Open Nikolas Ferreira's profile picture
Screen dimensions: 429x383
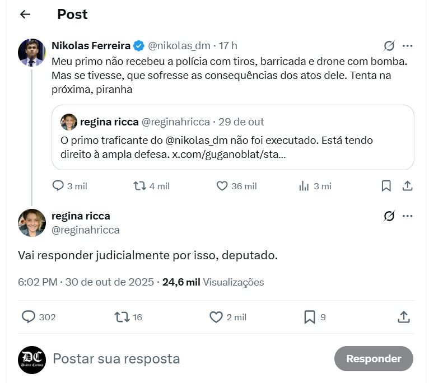tap(32, 53)
